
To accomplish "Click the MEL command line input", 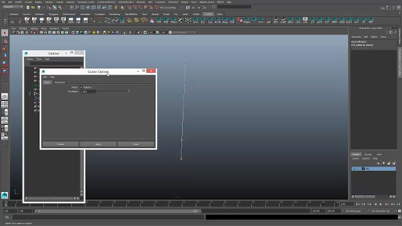I will coord(109,217).
